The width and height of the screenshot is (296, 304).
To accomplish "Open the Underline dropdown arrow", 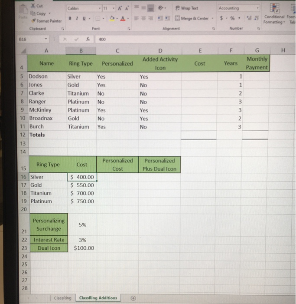I will (90, 19).
